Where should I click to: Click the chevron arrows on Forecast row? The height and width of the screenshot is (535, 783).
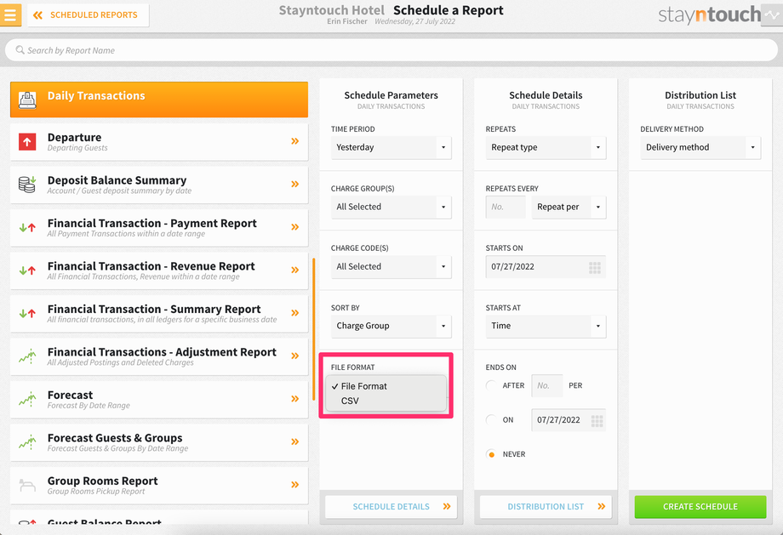(x=295, y=399)
